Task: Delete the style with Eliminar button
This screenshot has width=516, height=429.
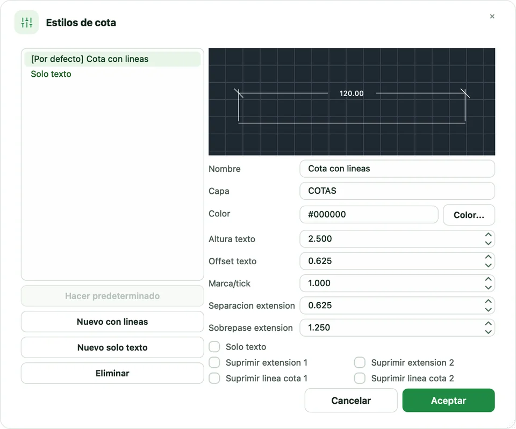Action: pos(112,373)
